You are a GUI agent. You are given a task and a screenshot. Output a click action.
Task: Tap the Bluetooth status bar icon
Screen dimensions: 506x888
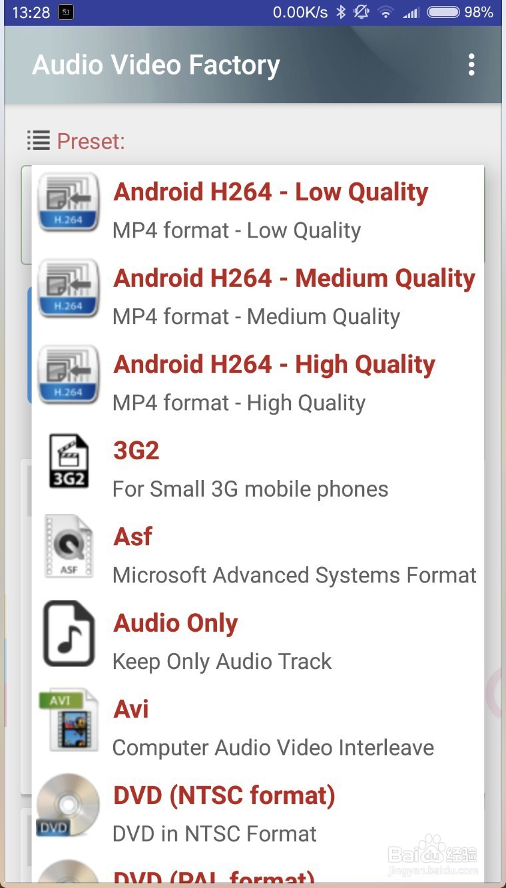pos(341,12)
